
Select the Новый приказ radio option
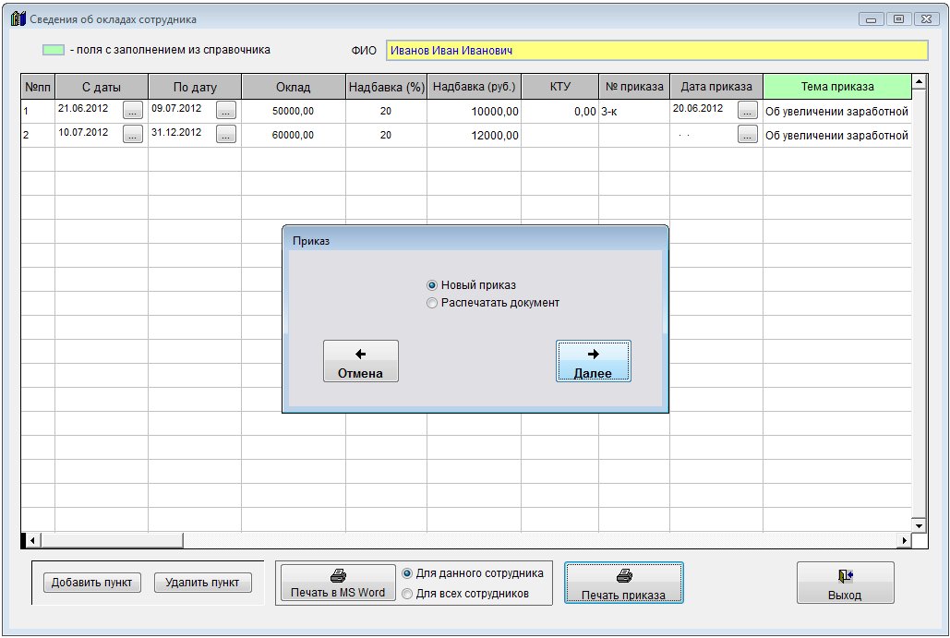tap(431, 285)
